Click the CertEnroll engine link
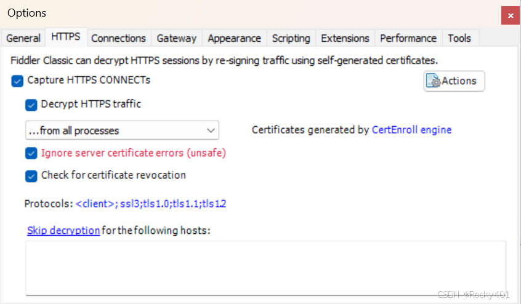Viewport: 521px width, 304px height. click(411, 130)
